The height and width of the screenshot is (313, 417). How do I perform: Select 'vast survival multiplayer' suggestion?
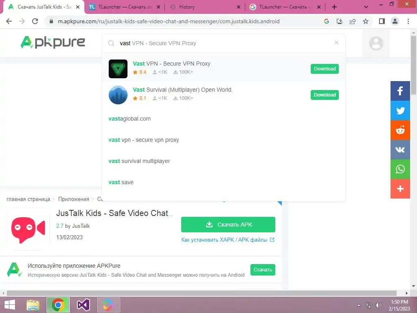[x=139, y=161]
